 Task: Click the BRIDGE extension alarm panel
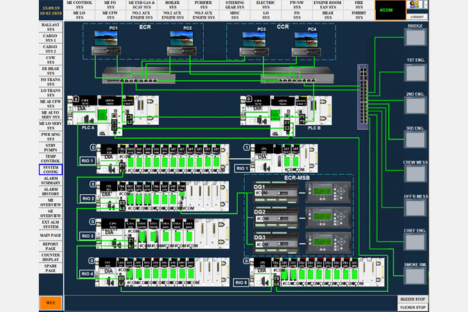coord(415,37)
